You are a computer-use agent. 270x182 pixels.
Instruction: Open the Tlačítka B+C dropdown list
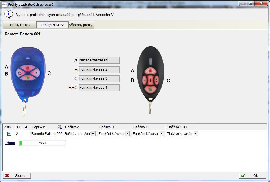pos(196,134)
